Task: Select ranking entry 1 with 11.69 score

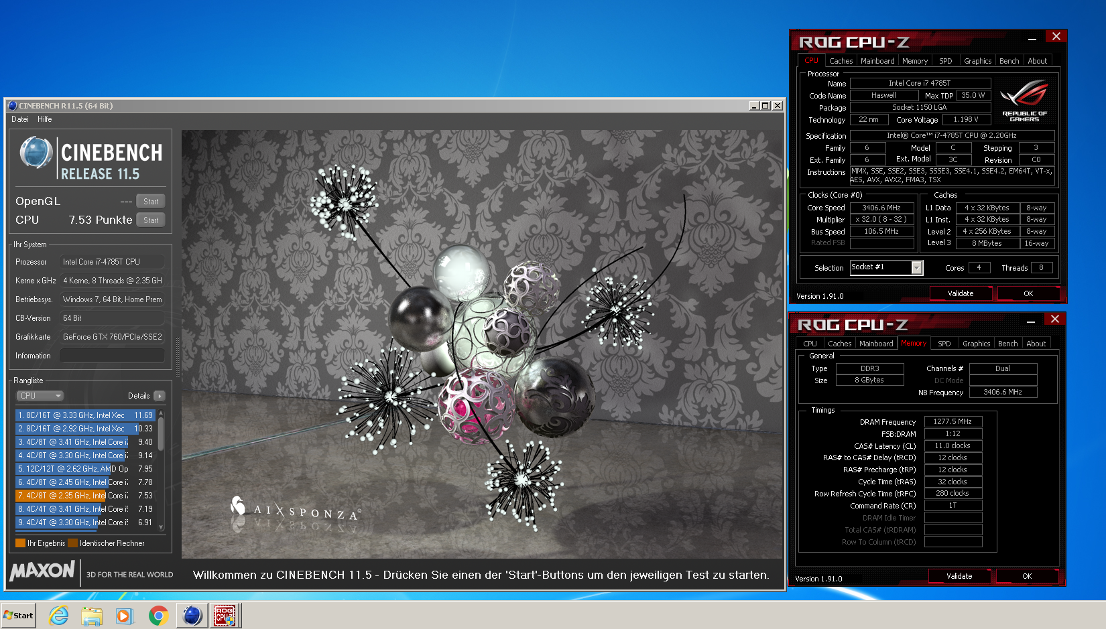Action: [x=85, y=415]
